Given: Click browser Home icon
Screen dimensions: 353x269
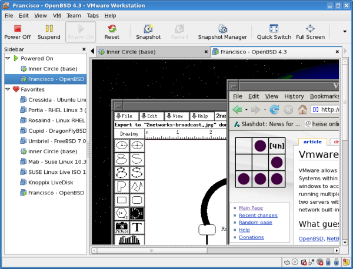Looking at the screenshot, I should [302, 110].
